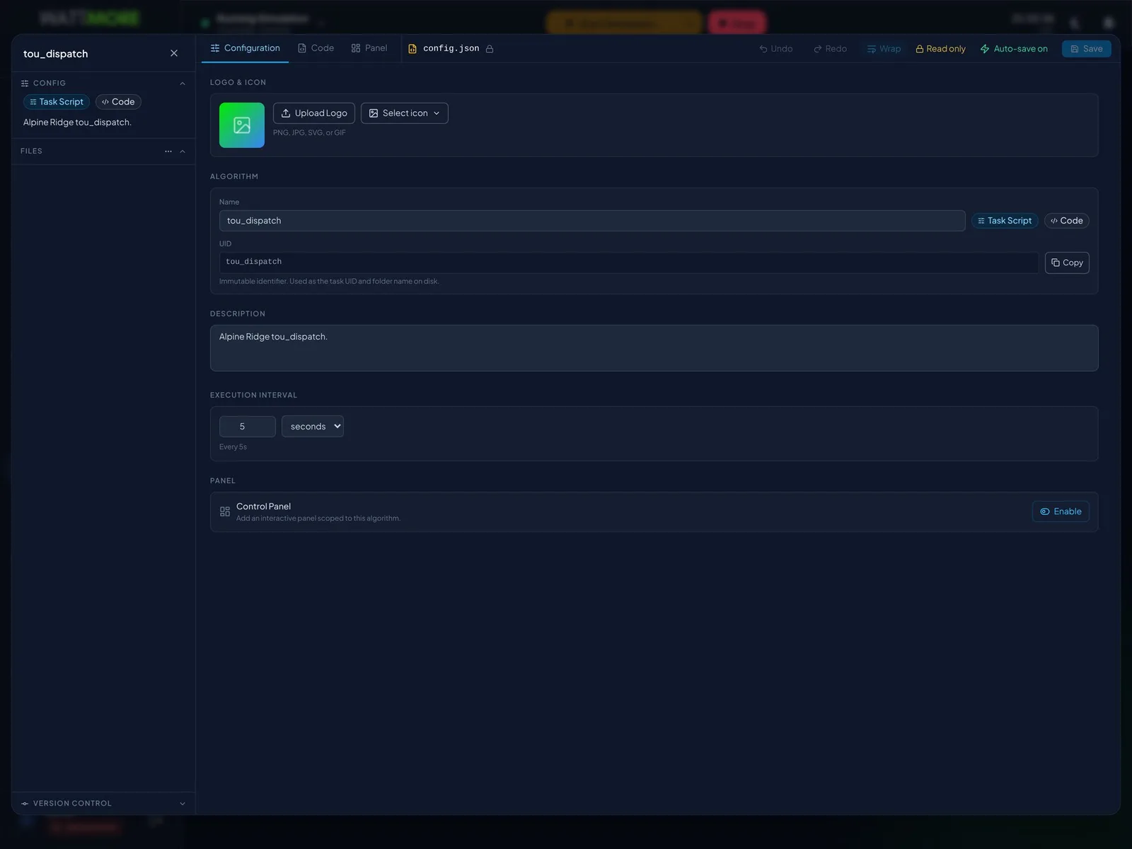Open the Code tab

(x=316, y=48)
